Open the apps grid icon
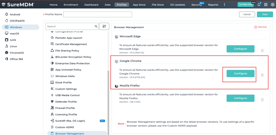The image size is (276, 135). [266, 5]
